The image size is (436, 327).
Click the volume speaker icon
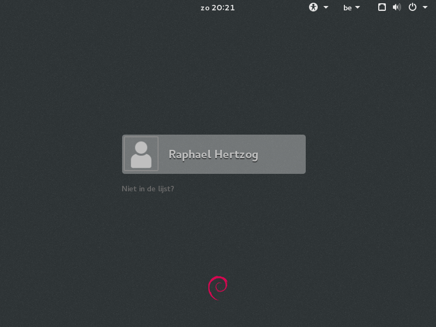click(397, 8)
